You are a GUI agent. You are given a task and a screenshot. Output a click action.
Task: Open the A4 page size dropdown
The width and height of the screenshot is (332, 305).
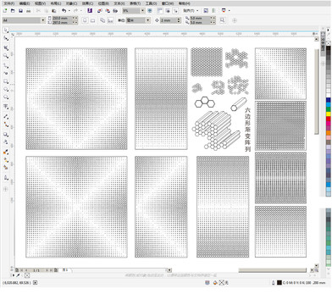click(x=24, y=20)
